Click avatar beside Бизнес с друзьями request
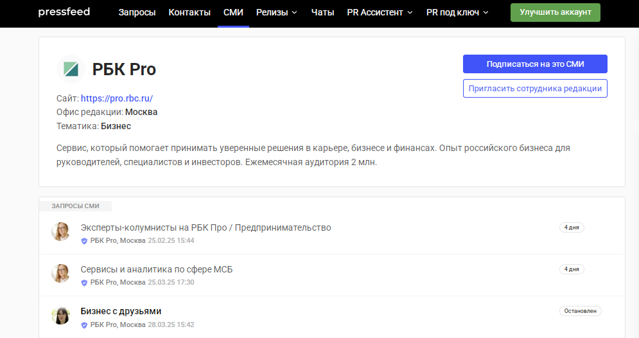Image resolution: width=639 pixels, height=338 pixels. click(x=60, y=316)
